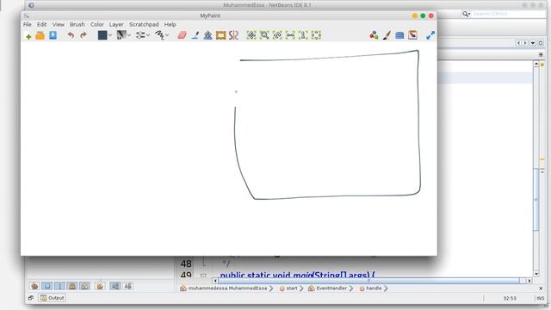
Task: Click the last icon in the NetBeans bottom-left toolbar
Action: tap(128, 286)
